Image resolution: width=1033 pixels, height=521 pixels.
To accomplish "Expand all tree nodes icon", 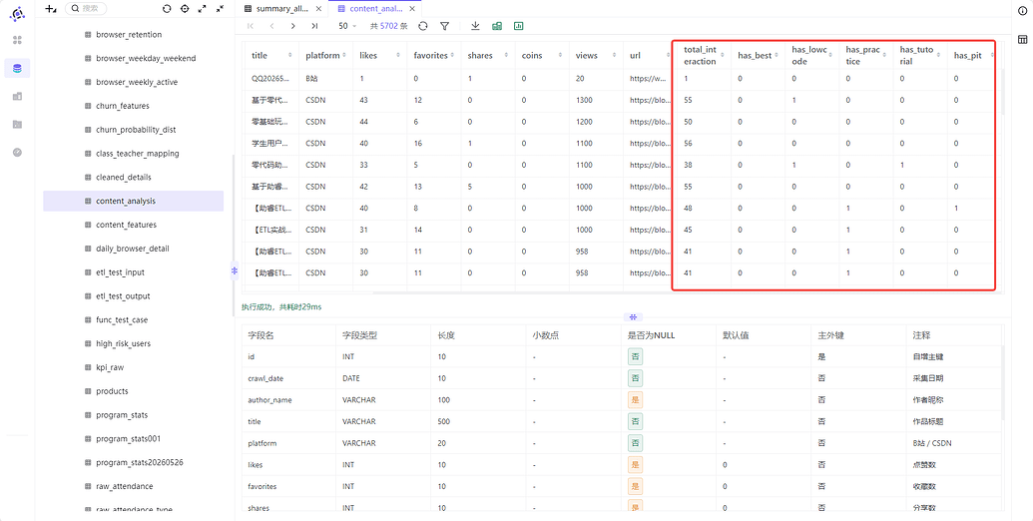I will point(203,9).
